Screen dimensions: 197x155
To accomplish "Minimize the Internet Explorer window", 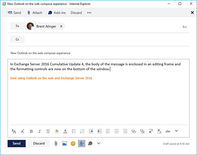I will [169, 4].
